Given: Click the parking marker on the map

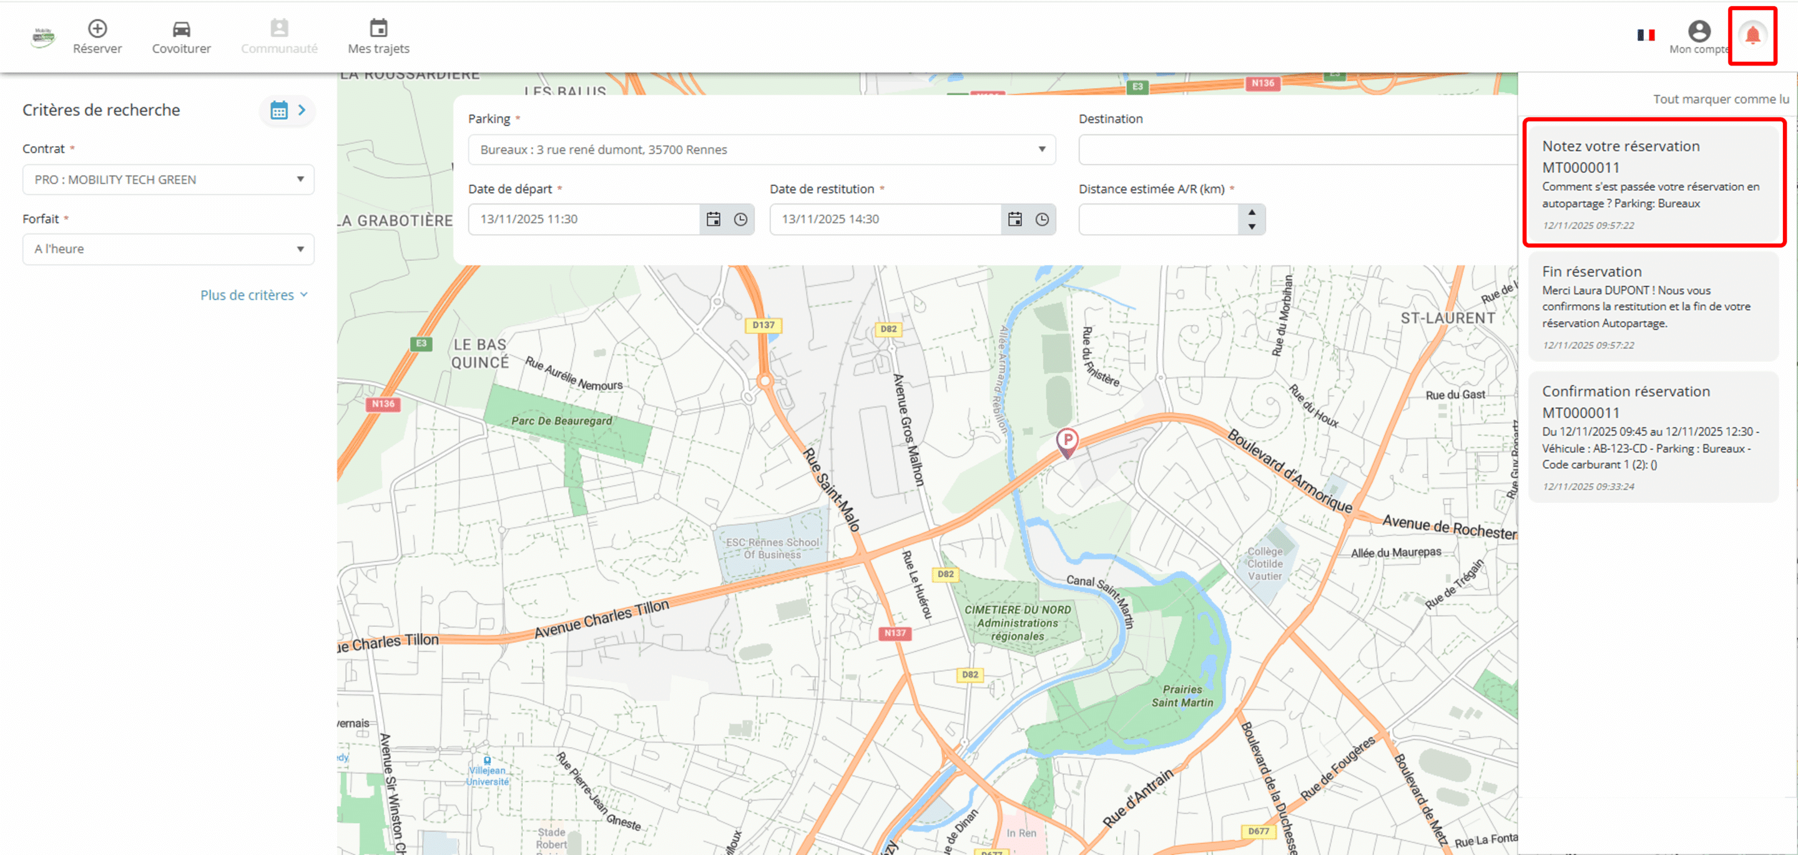Looking at the screenshot, I should [1066, 442].
